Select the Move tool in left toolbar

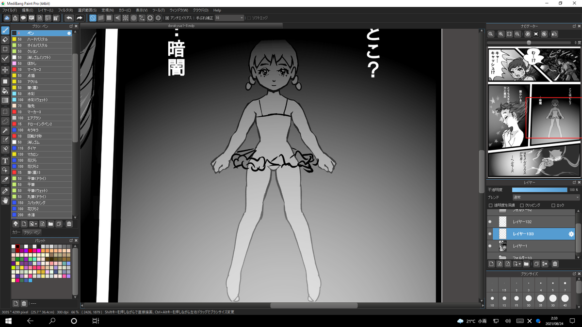pyautogui.click(x=5, y=70)
